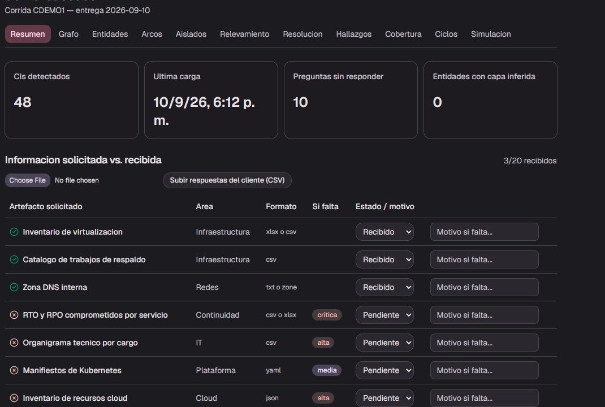Click the Motivo si falta field for Catalogo de respaldo

(484, 259)
